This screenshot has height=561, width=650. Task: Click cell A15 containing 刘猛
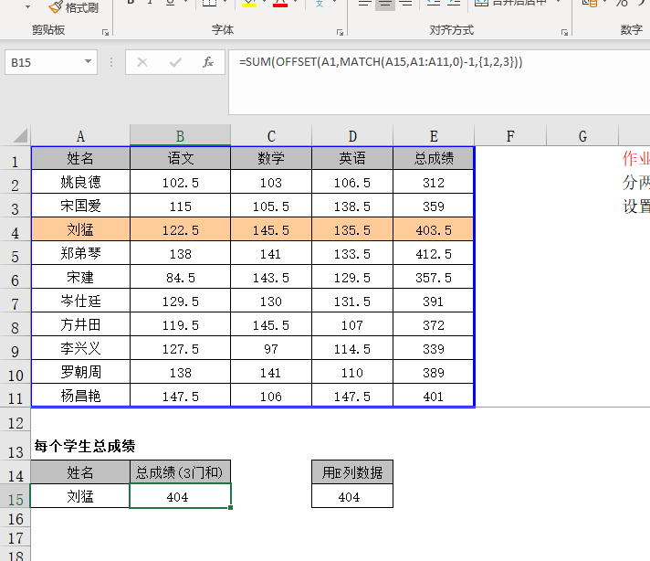click(x=80, y=496)
